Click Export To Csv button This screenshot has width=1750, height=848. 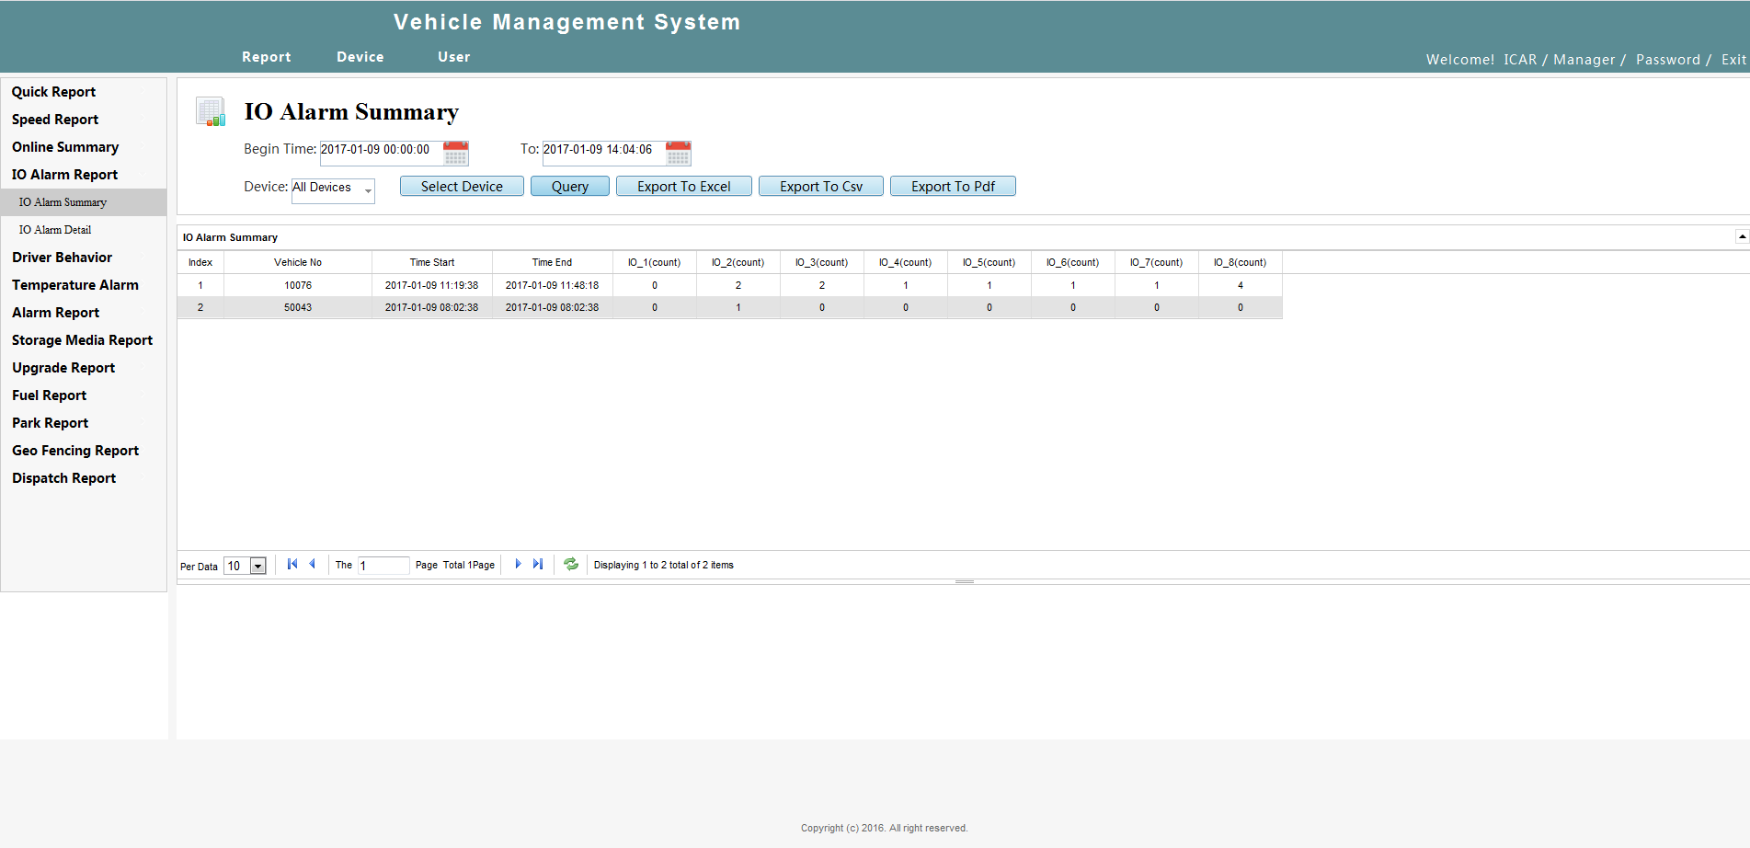click(x=821, y=186)
